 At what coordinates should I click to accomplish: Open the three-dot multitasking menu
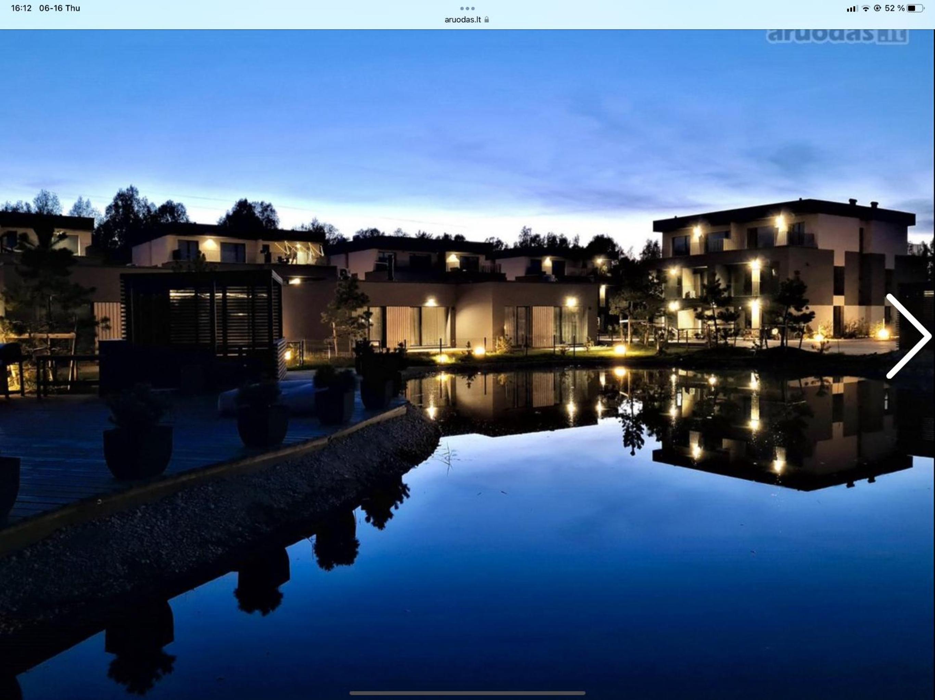467,9
